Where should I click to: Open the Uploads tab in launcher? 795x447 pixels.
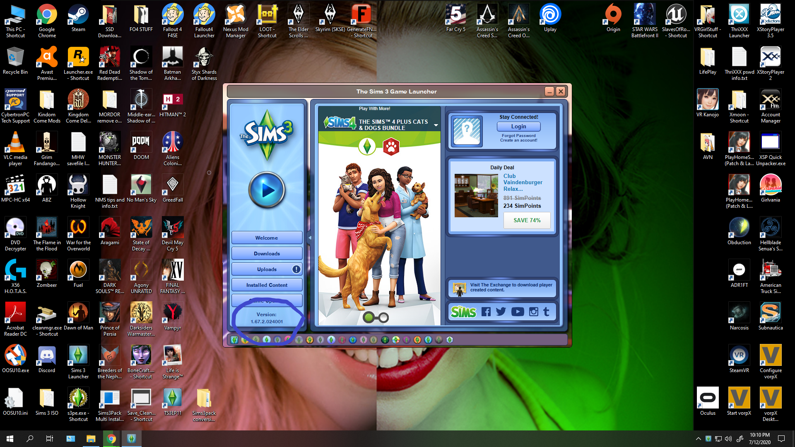point(267,269)
